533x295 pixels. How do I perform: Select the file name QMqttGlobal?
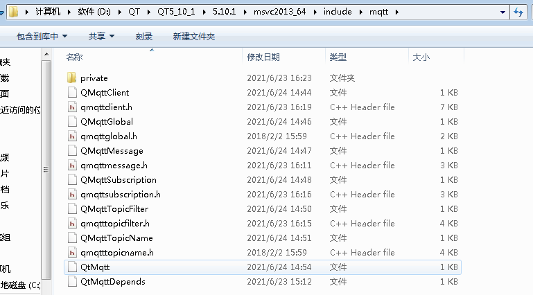(x=107, y=121)
